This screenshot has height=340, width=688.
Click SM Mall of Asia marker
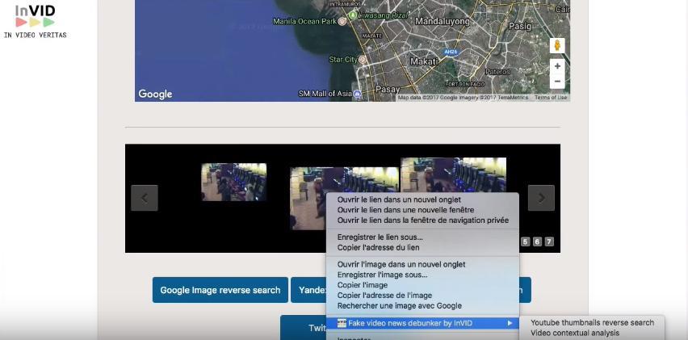pos(358,94)
